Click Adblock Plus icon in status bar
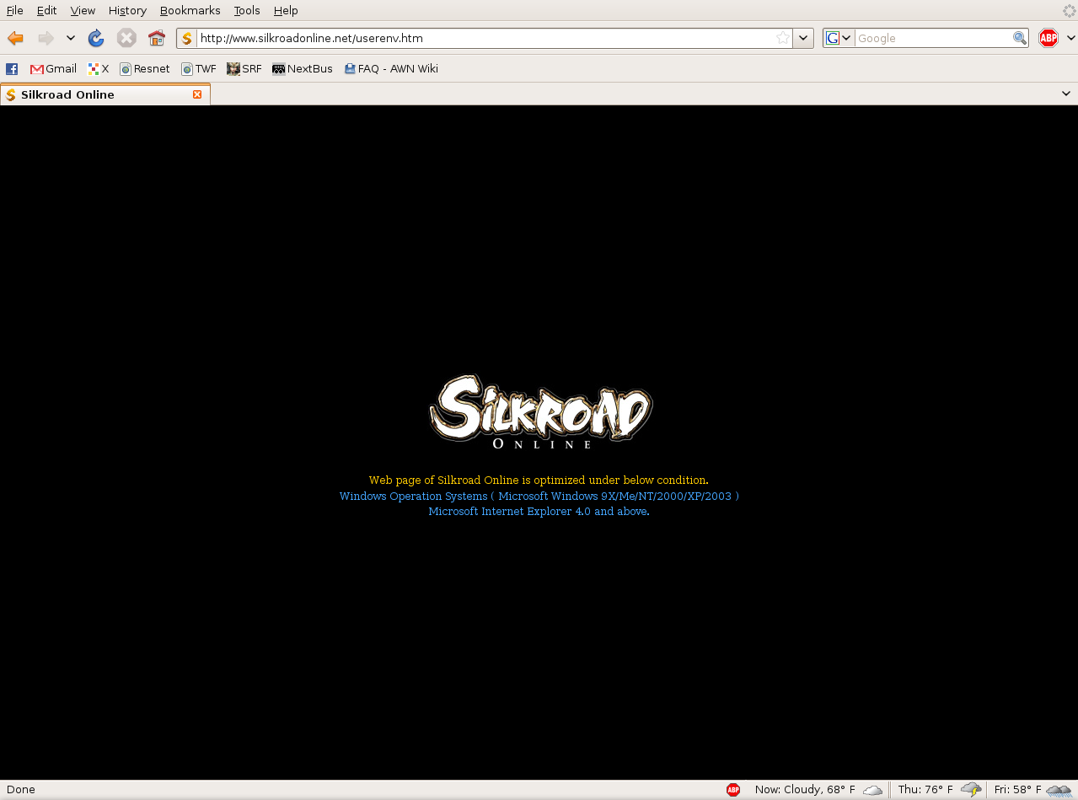This screenshot has width=1078, height=800. tap(733, 790)
